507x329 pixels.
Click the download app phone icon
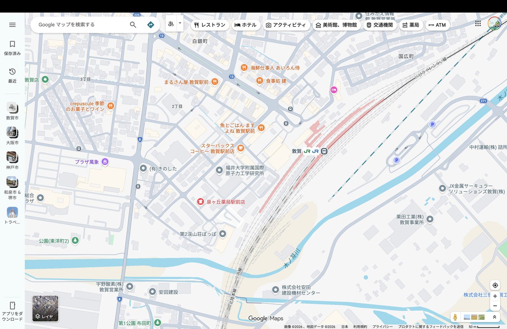12,306
